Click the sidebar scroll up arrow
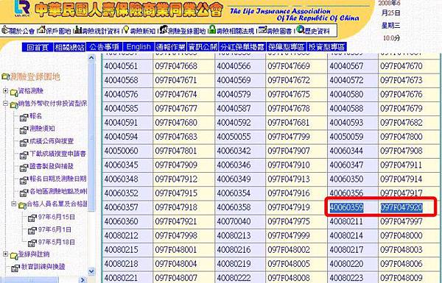This screenshot has height=283, width=442. coord(91,58)
